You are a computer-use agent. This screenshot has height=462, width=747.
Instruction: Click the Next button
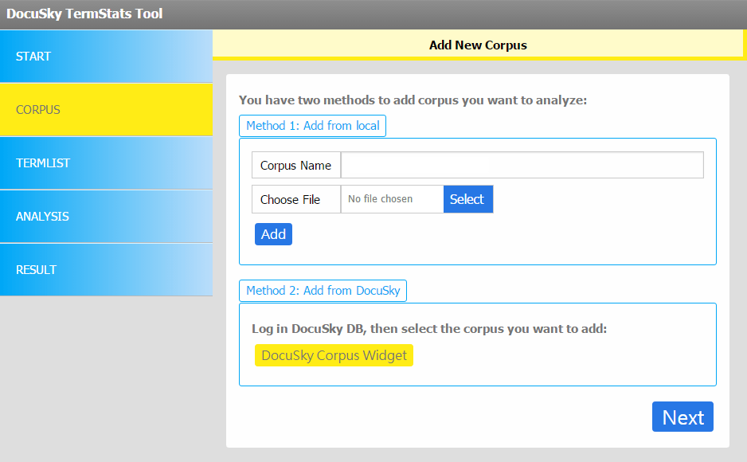682,417
